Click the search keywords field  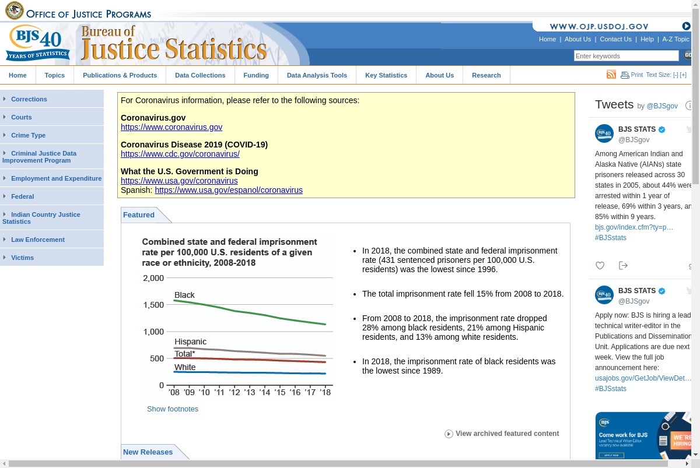pos(626,56)
